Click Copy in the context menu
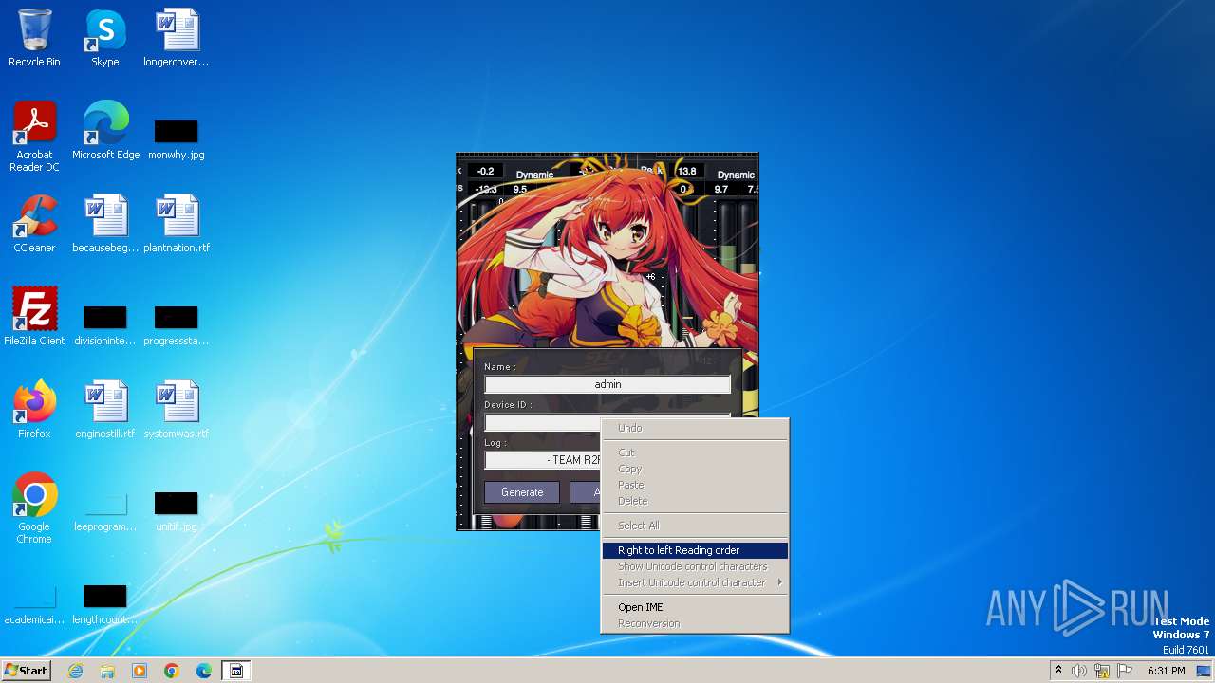Image resolution: width=1215 pixels, height=683 pixels. [695, 469]
